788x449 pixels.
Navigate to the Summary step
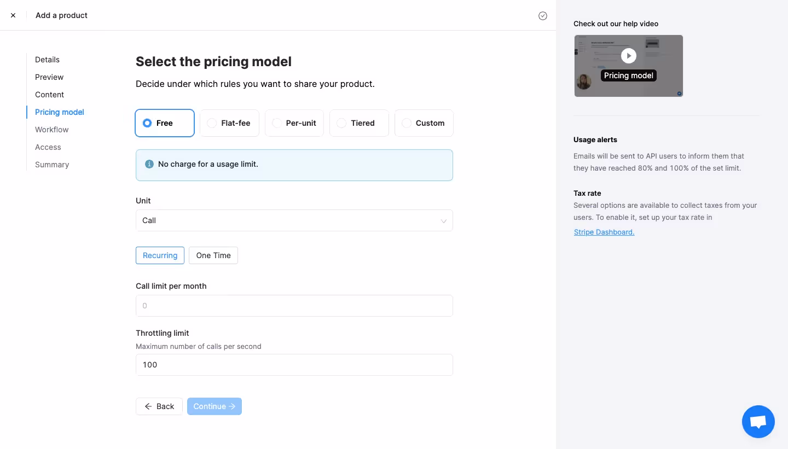pyautogui.click(x=52, y=165)
